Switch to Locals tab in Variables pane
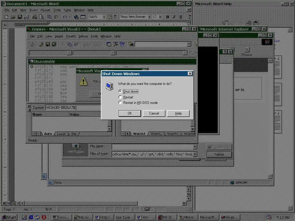The width and height of the screenshot is (295, 221). 61,134
